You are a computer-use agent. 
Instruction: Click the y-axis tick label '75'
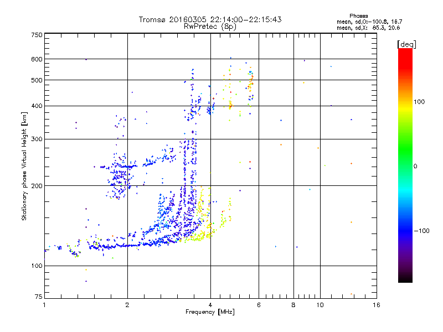[x=39, y=297]
